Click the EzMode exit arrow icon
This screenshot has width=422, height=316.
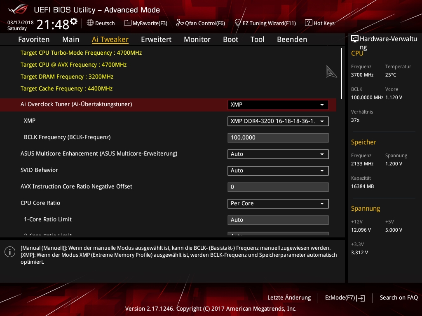click(x=361, y=298)
